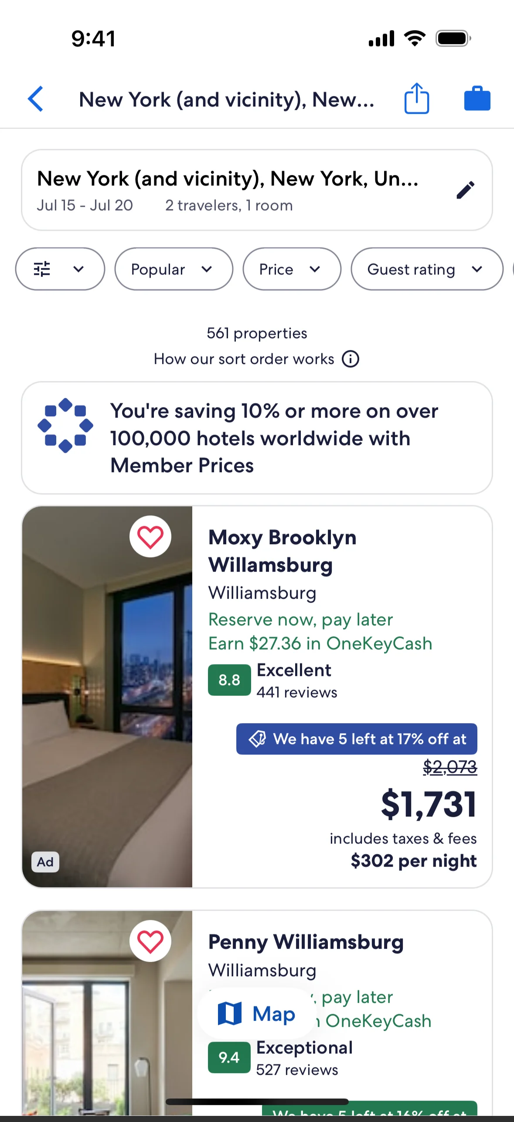Open the Moxy Brooklyn Willamsburg listing title
This screenshot has height=1122, width=514.
click(x=283, y=551)
